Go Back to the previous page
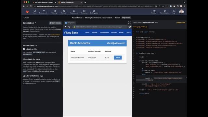The height and width of the screenshot is (117, 208). click(x=26, y=18)
